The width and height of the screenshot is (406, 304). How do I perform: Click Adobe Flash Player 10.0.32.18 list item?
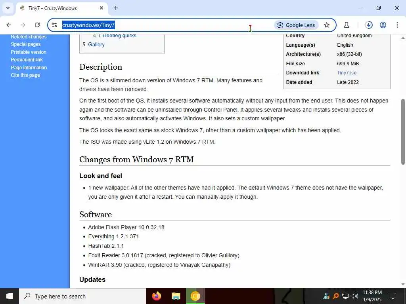(x=126, y=227)
